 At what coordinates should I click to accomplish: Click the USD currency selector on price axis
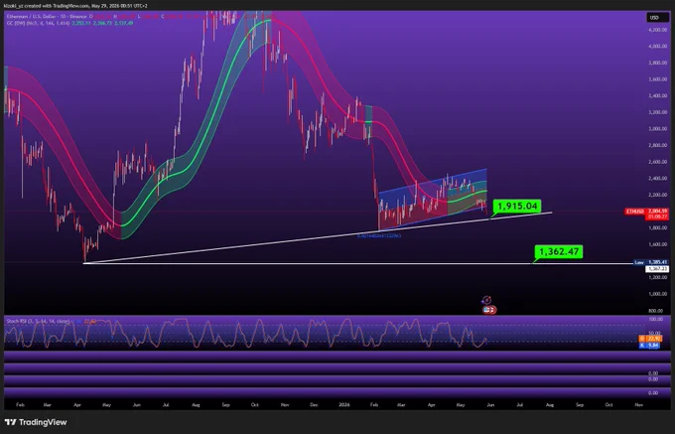click(657, 18)
